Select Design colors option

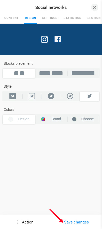coord(19,119)
